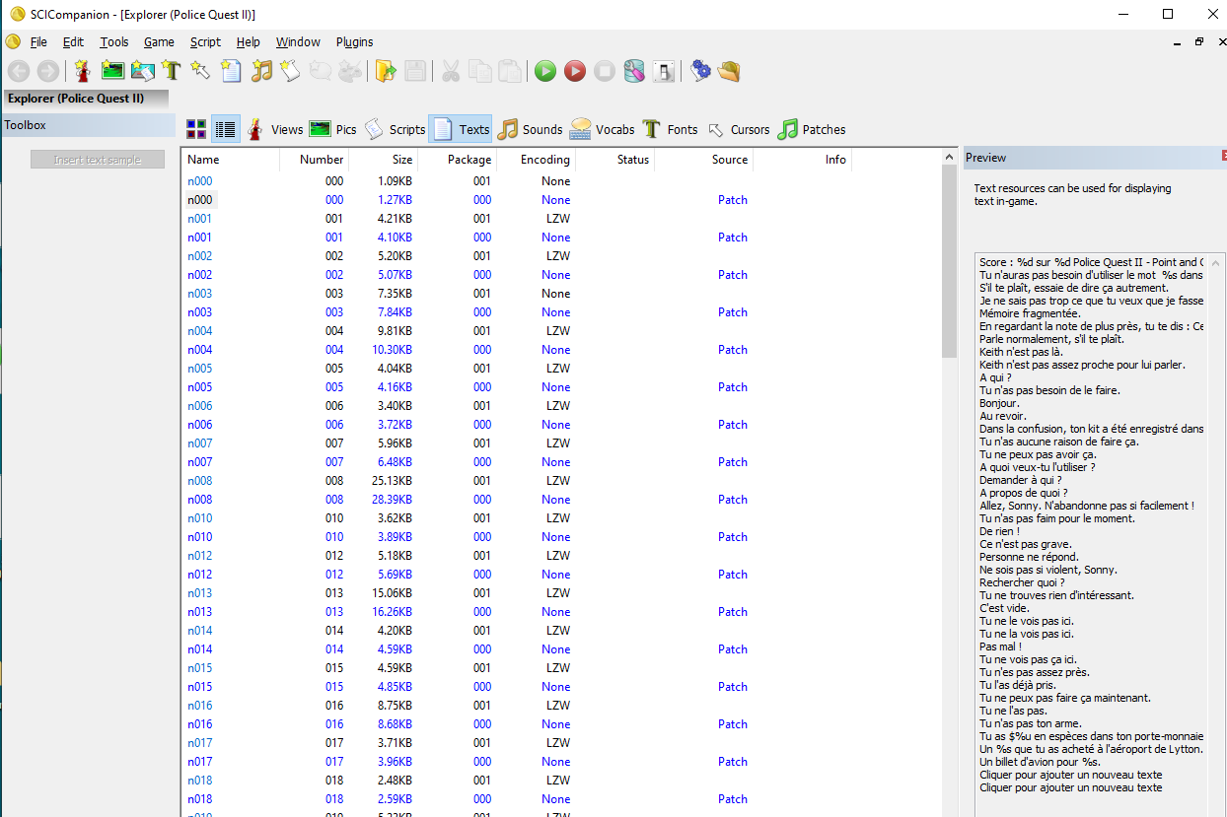Screen dimensions: 1227x817
Task: Switch to detailed list view
Action: pyautogui.click(x=226, y=129)
